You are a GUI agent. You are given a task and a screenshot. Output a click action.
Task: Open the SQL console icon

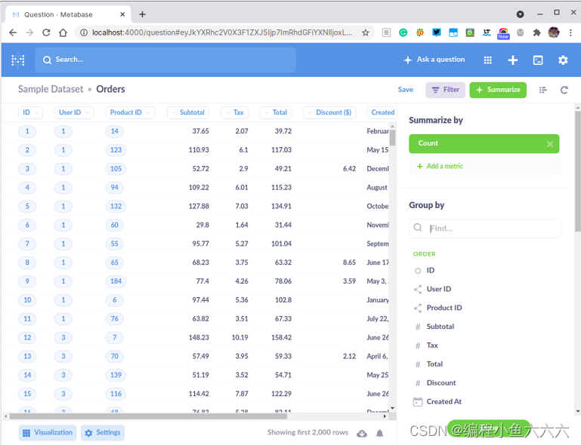pos(538,60)
